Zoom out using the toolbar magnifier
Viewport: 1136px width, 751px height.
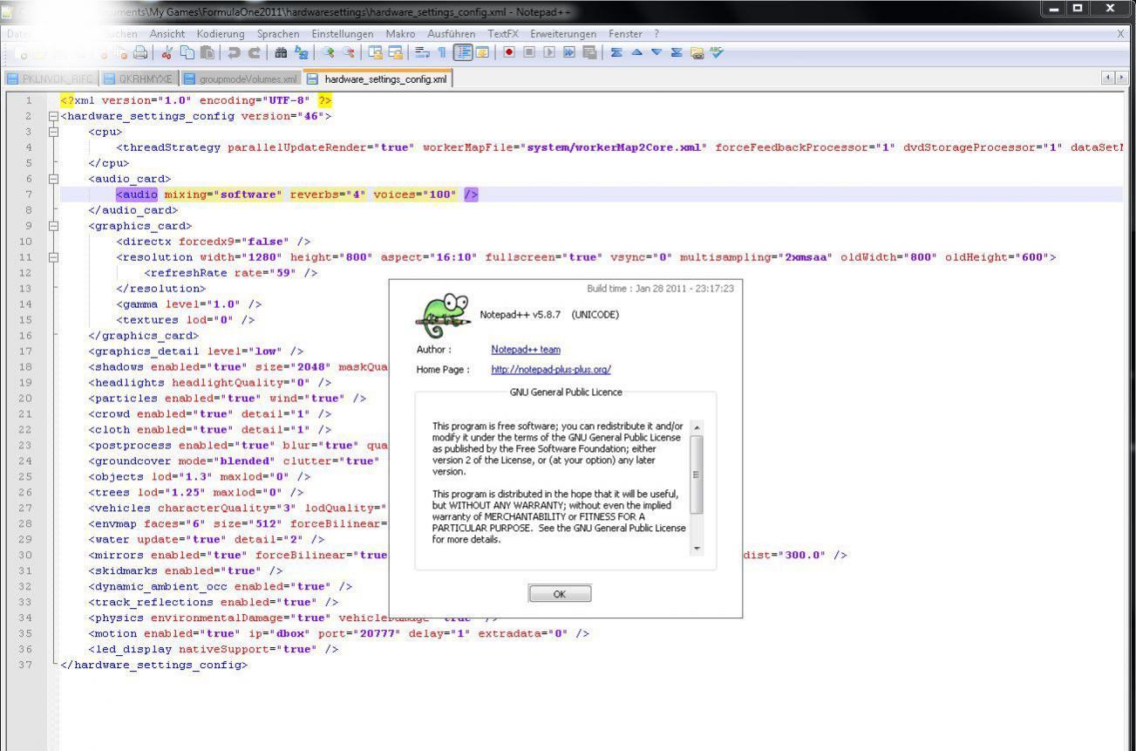(350, 52)
